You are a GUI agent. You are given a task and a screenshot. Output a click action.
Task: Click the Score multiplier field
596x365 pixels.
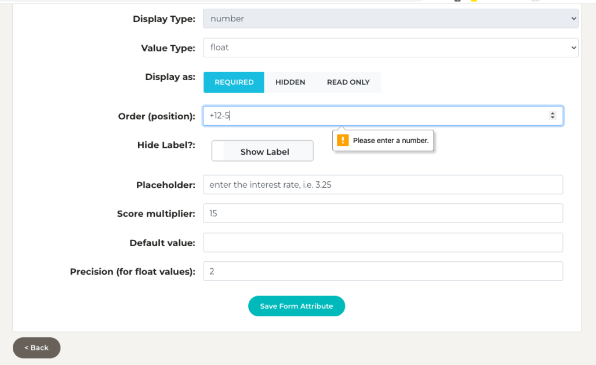click(383, 213)
